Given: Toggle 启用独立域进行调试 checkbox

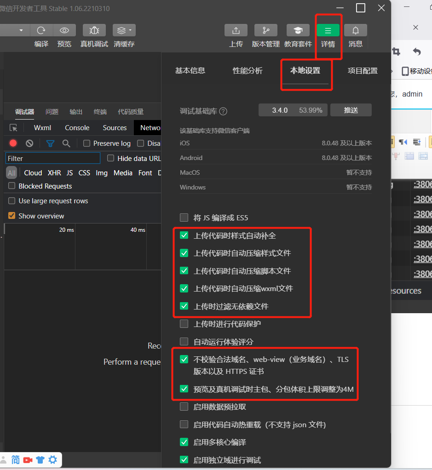Looking at the screenshot, I should click(x=184, y=459).
